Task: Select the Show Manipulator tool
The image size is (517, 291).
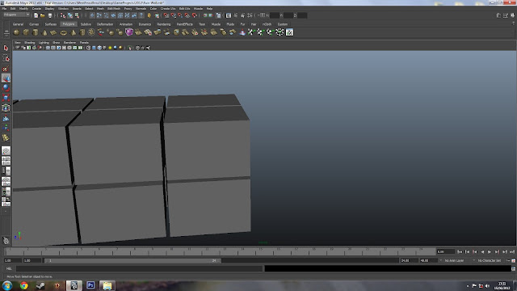Action: point(6,128)
